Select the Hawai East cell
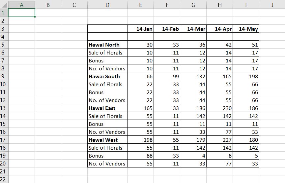 click(x=107, y=108)
